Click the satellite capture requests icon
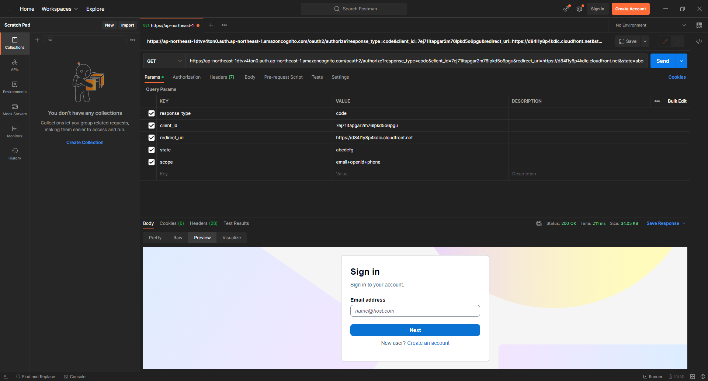Screen dimensions: 708x381 [x=566, y=9]
